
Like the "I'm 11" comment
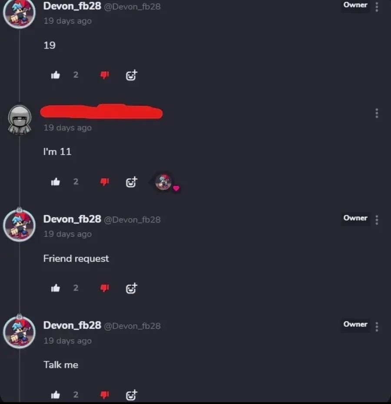(x=55, y=182)
